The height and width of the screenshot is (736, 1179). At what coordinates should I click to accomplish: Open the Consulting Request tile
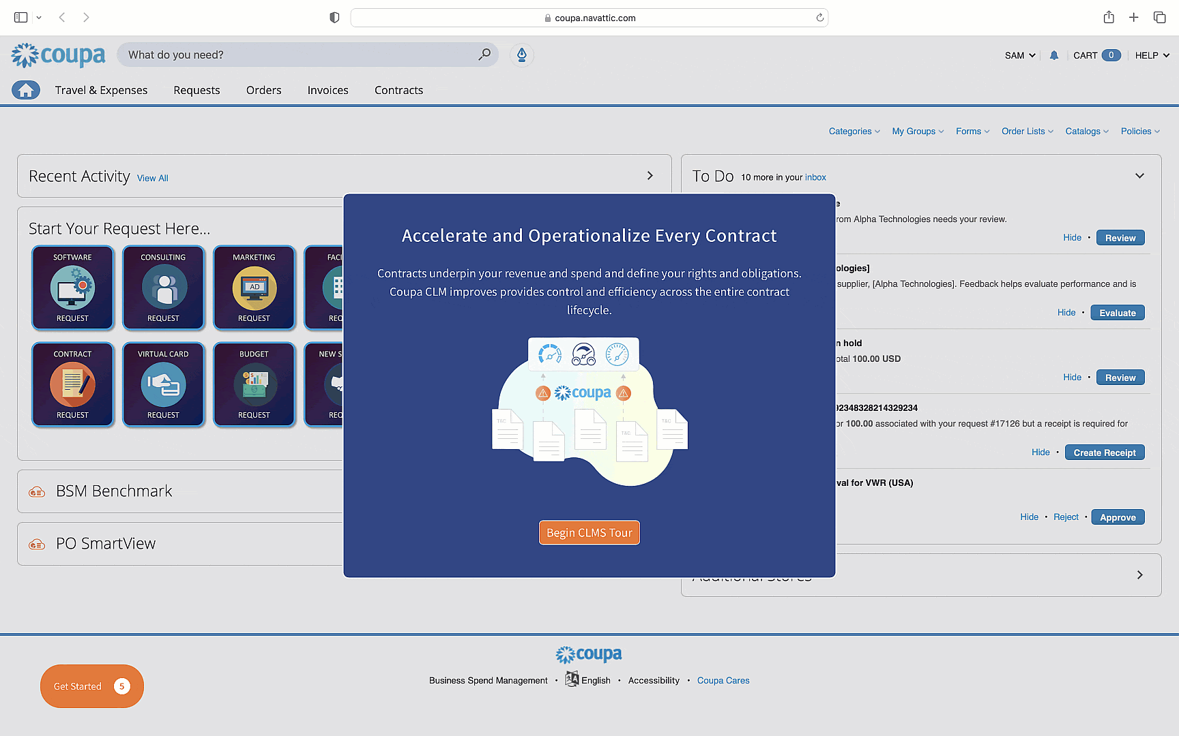pos(164,288)
